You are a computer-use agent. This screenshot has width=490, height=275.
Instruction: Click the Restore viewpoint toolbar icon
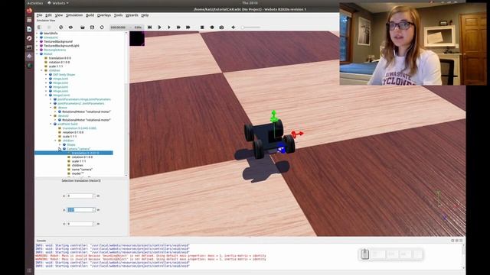tap(61, 27)
